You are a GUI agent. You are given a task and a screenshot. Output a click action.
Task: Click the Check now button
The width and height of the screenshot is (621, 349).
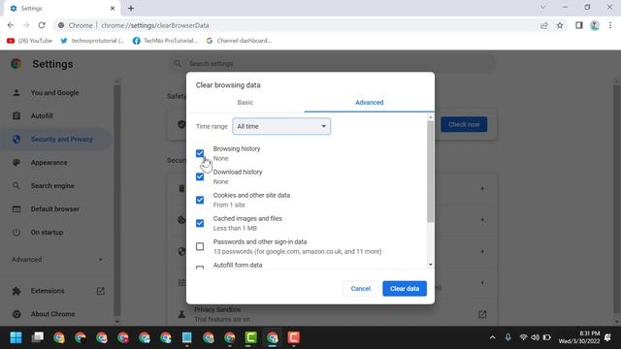[x=464, y=124]
